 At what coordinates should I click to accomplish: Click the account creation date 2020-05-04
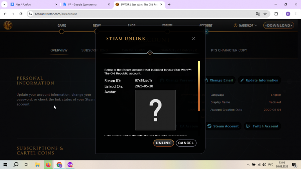coord(272,110)
